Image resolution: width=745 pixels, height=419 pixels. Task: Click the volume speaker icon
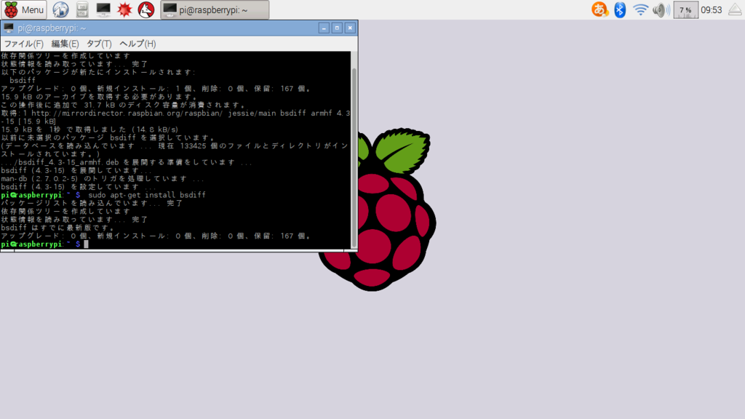pos(661,9)
